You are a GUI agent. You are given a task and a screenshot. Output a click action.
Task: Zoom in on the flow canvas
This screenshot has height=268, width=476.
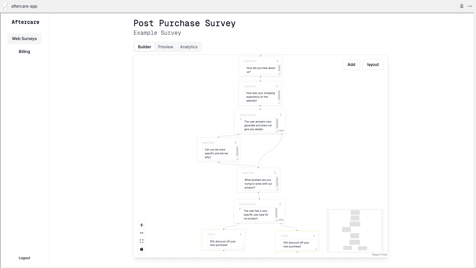(142, 225)
